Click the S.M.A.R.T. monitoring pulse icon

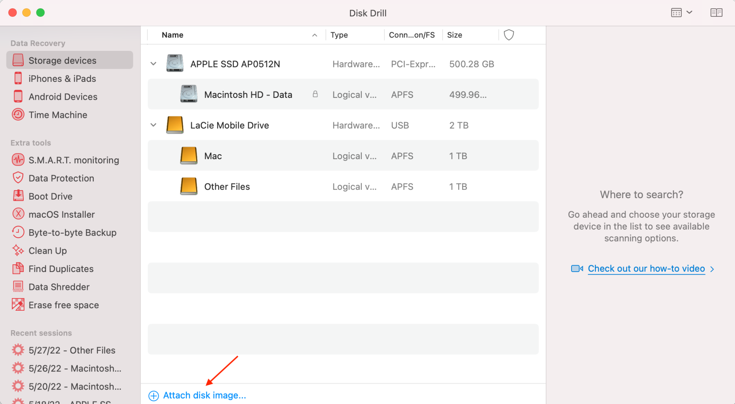(x=18, y=160)
